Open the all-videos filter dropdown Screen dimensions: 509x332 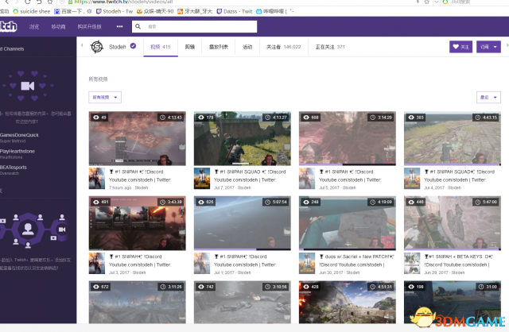click(x=105, y=97)
